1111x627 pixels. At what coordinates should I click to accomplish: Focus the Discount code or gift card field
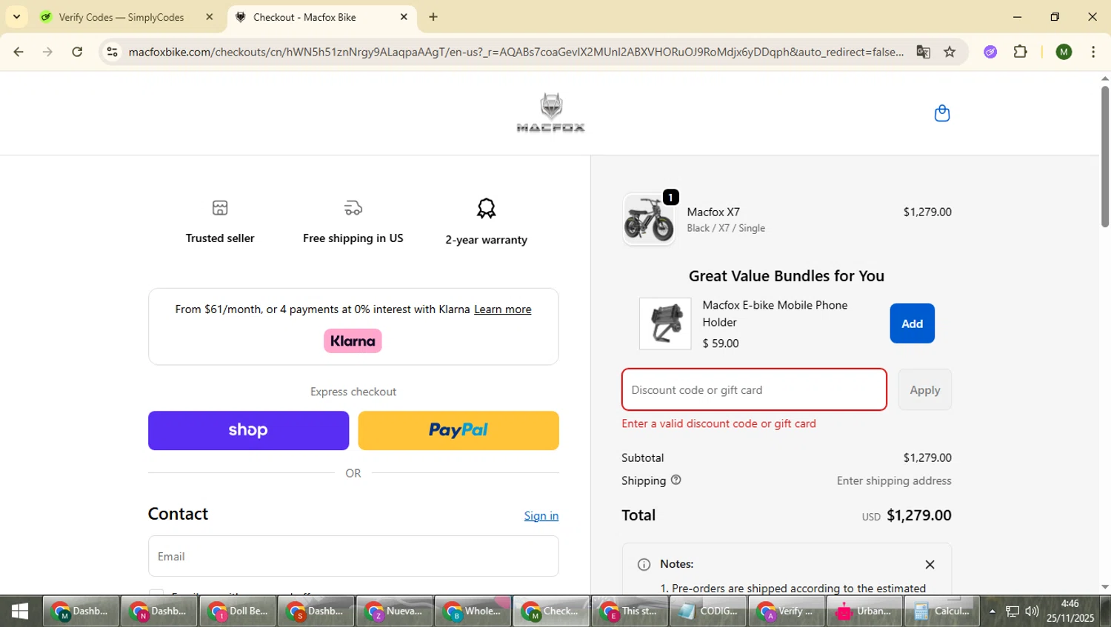tap(754, 390)
